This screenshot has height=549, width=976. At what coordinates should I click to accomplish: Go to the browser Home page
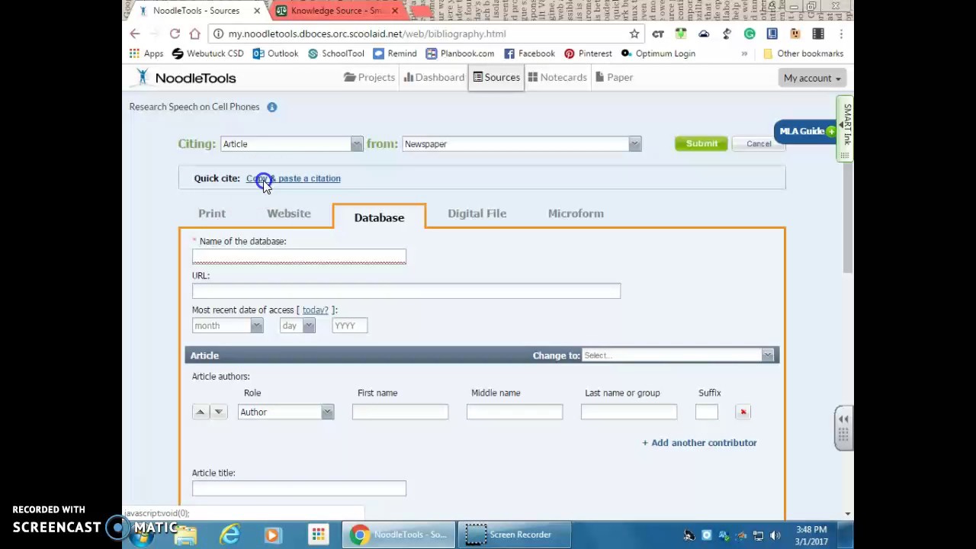point(194,34)
